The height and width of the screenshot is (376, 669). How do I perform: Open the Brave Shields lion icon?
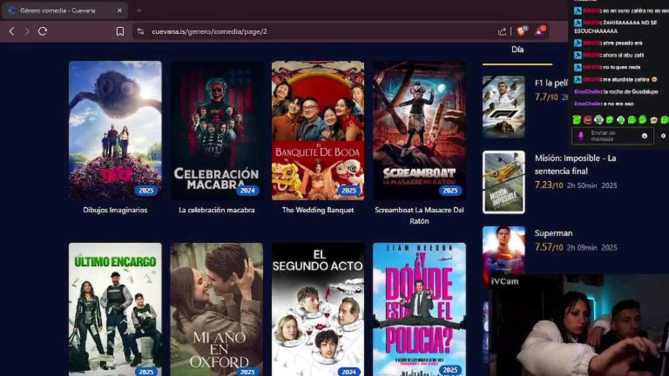click(522, 31)
